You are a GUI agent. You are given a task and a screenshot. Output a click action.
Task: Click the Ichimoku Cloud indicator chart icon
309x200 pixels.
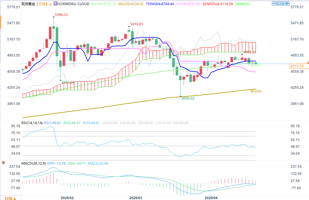tap(55, 3)
